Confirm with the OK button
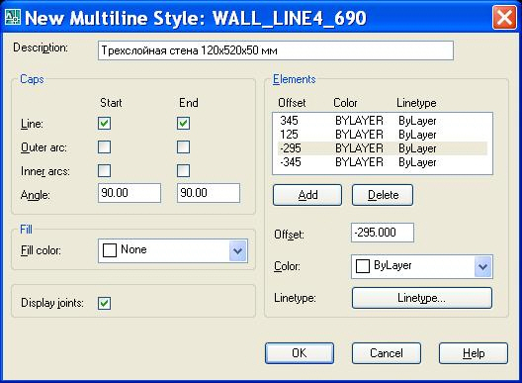 point(300,353)
